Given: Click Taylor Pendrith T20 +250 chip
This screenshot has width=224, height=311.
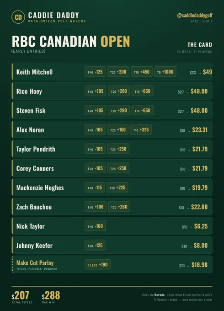Looking at the screenshot, I should pyautogui.click(x=118, y=149).
